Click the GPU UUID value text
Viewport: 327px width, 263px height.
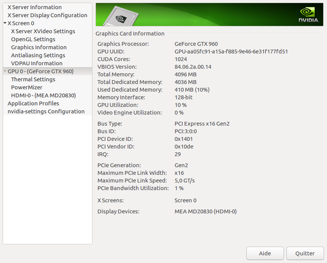(231, 52)
